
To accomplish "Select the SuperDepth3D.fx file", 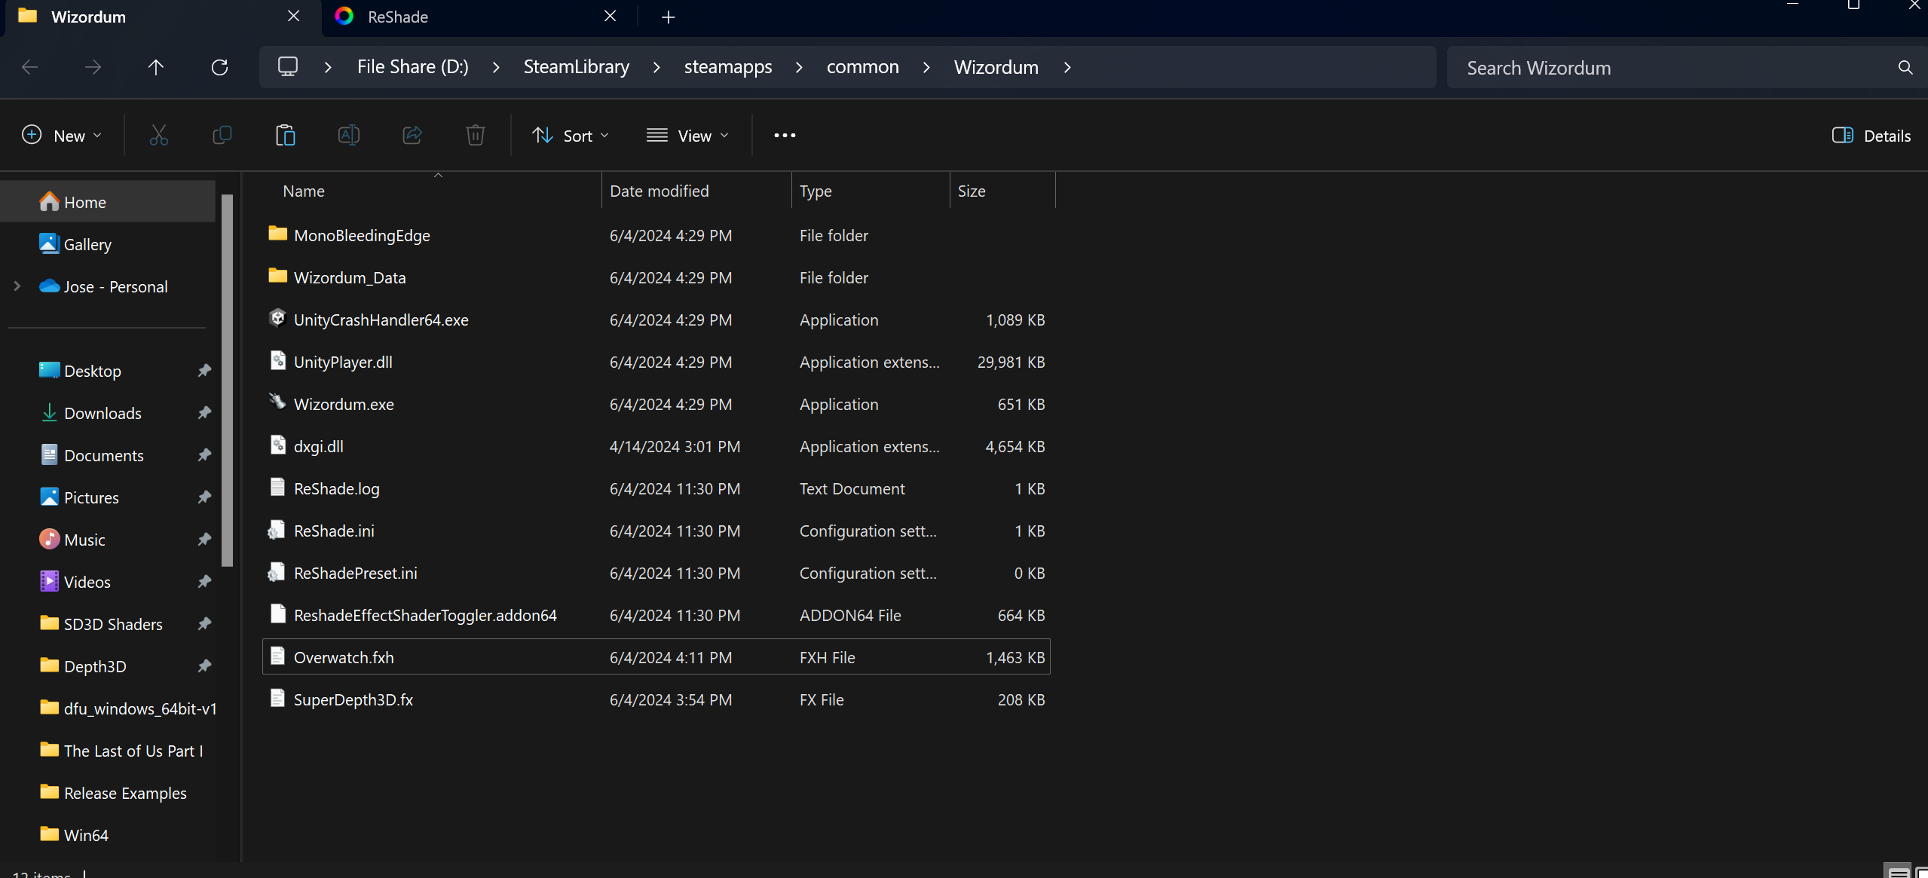I will click(x=656, y=699).
